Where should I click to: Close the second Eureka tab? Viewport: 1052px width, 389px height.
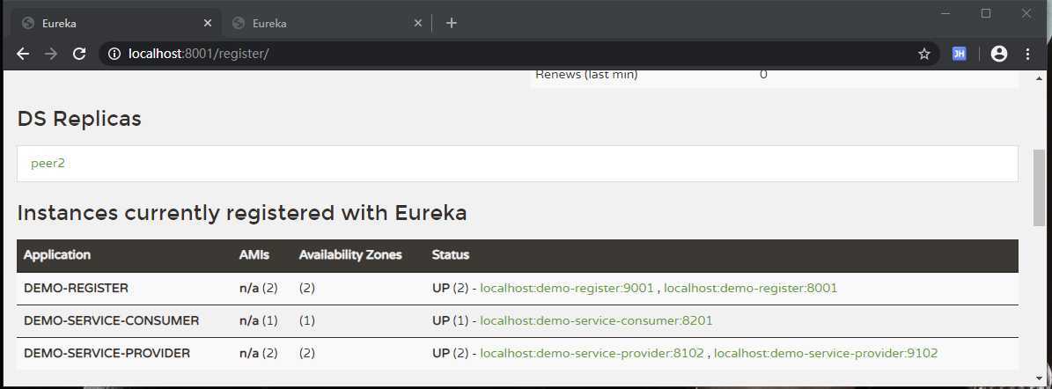[419, 24]
